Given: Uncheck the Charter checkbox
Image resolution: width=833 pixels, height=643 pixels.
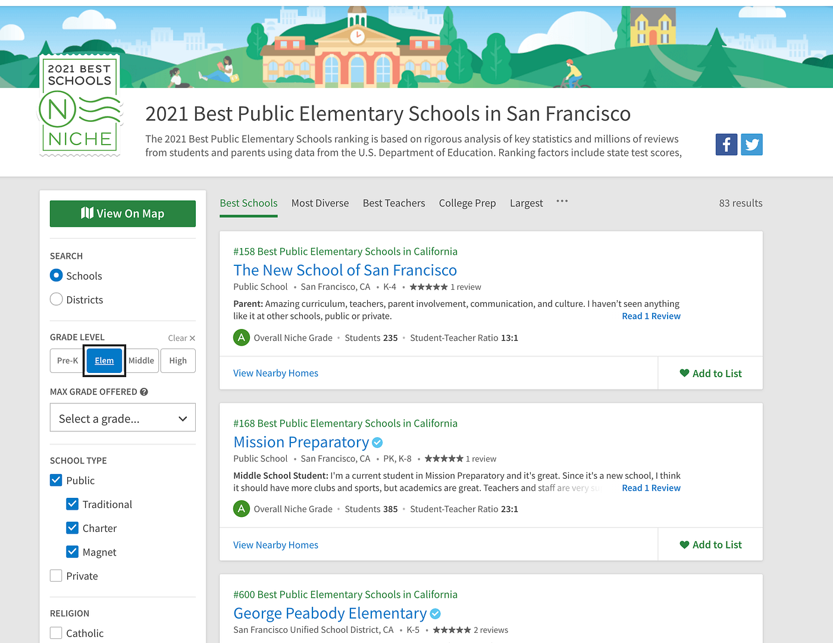Looking at the screenshot, I should (73, 528).
